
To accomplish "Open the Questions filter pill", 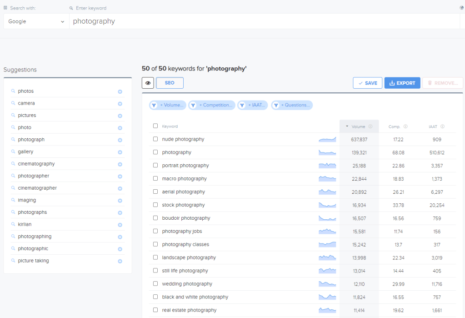I will 292,105.
